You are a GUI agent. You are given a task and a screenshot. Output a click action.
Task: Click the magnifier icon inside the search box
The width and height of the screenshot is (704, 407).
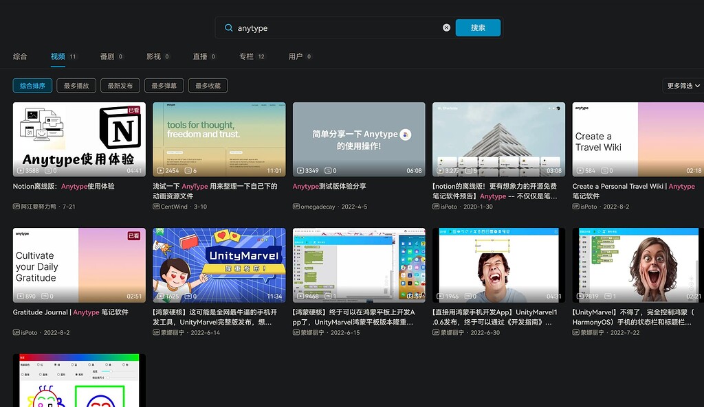point(228,27)
